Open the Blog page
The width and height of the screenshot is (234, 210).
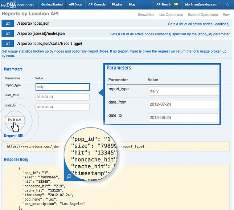[x=132, y=4]
